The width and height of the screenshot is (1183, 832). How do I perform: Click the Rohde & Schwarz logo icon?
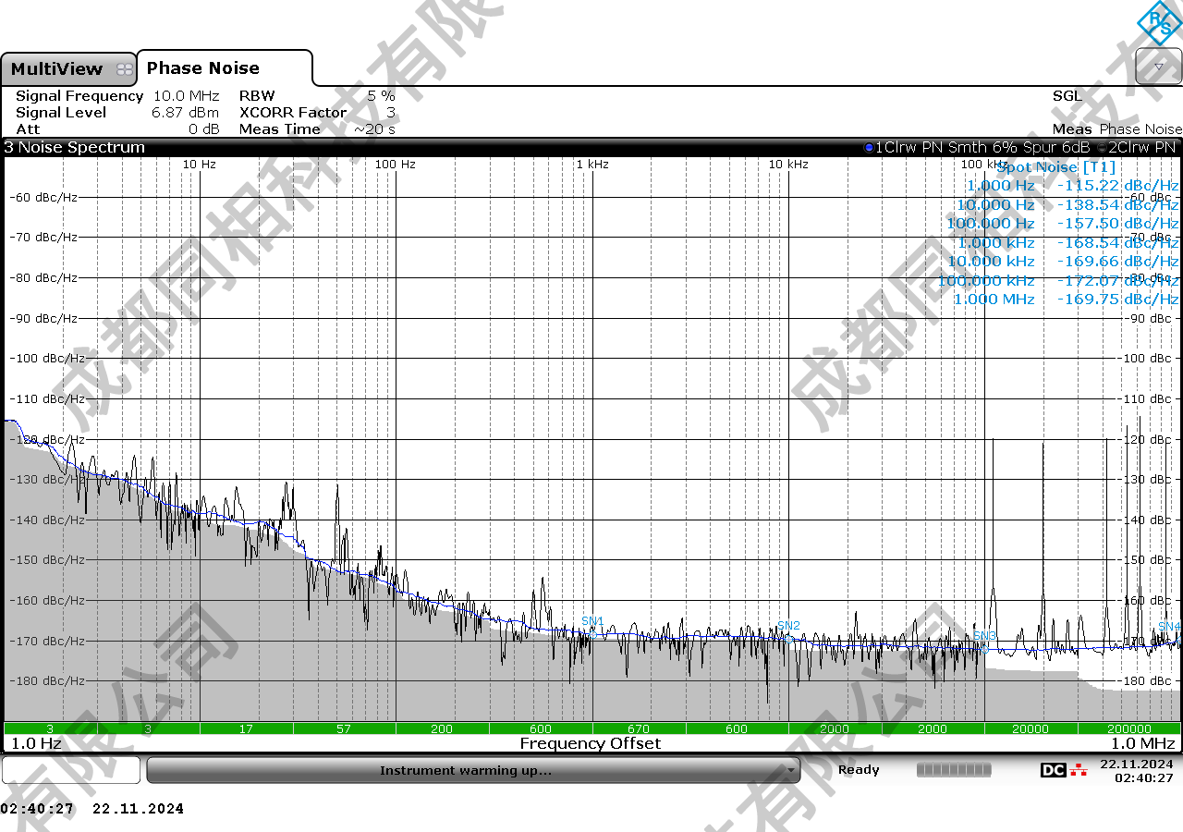click(x=1159, y=23)
